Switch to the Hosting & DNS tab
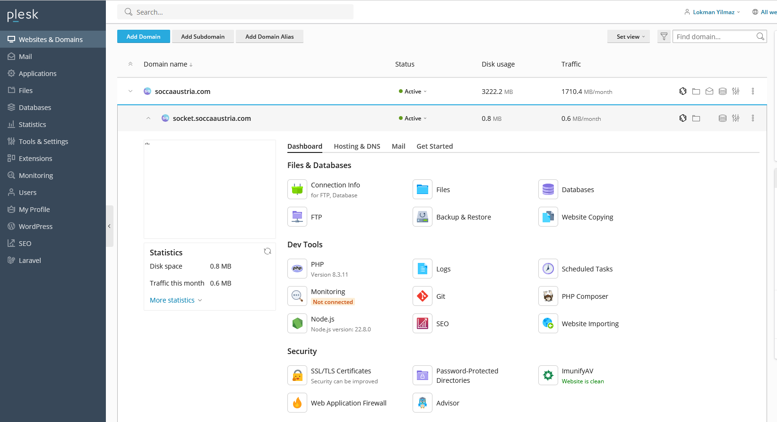 coord(357,146)
